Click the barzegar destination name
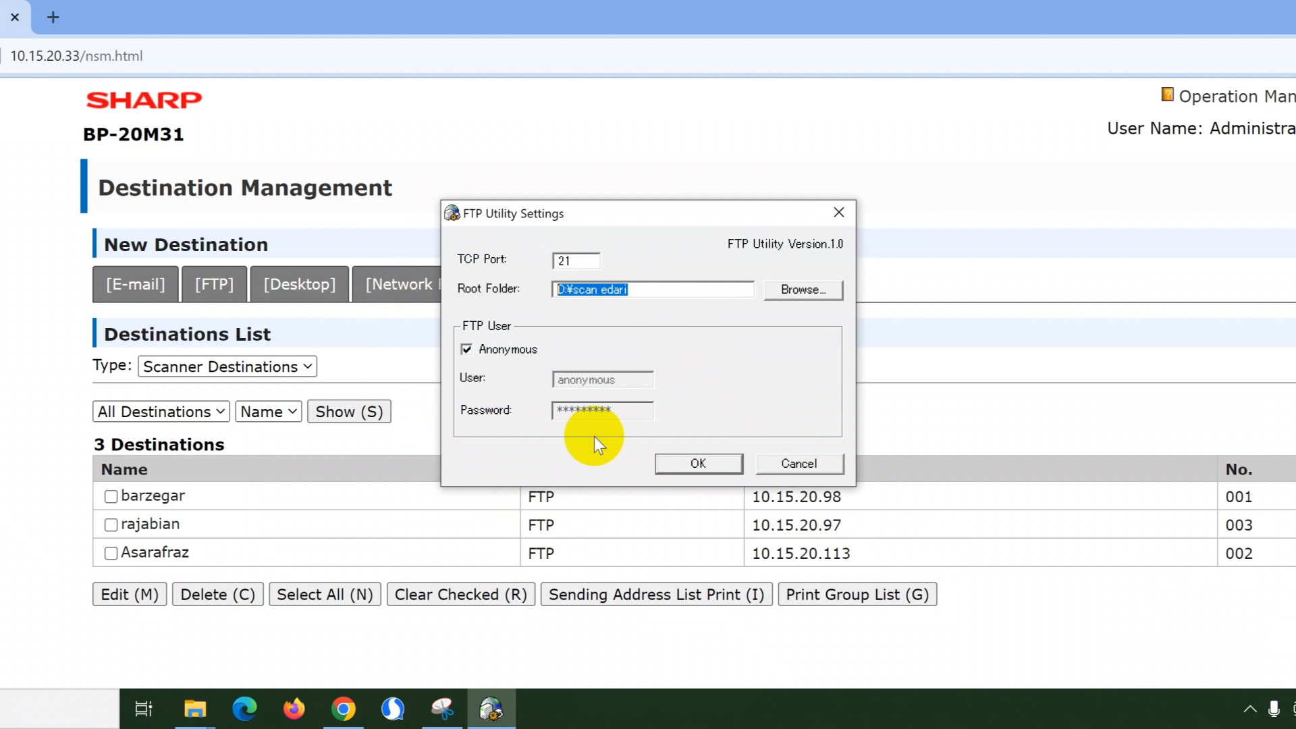 click(153, 496)
